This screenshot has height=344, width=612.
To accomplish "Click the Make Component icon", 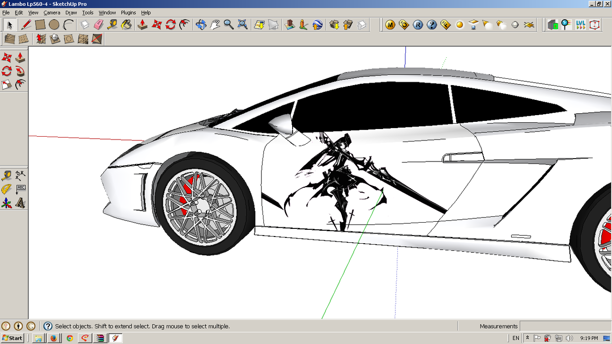I will pos(85,24).
